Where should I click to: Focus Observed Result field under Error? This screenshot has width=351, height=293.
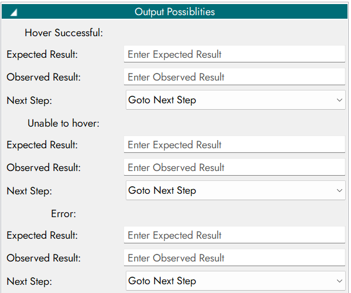tap(234, 258)
